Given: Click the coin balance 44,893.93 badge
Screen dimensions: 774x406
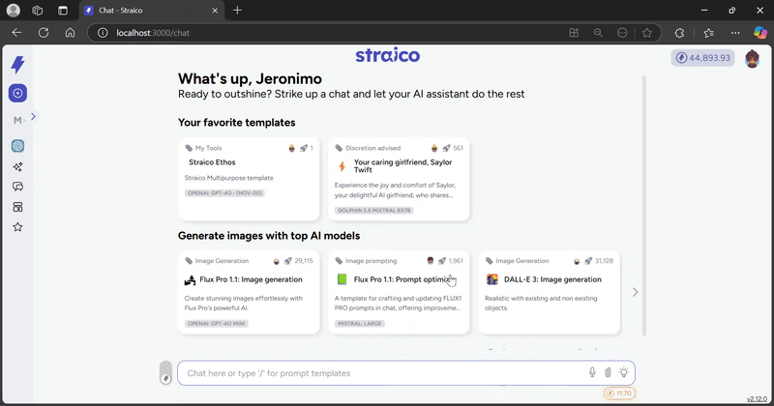Looking at the screenshot, I should click(x=703, y=58).
